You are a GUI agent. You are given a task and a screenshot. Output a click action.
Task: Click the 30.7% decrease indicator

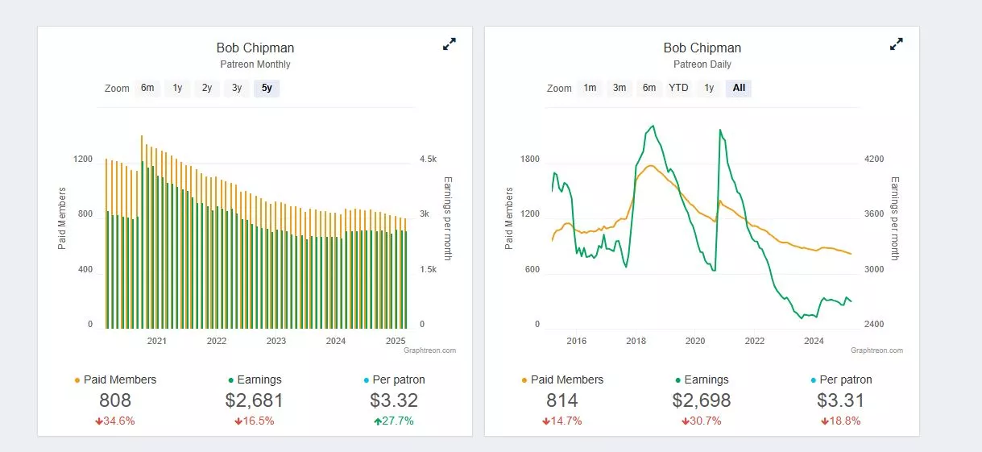(702, 421)
